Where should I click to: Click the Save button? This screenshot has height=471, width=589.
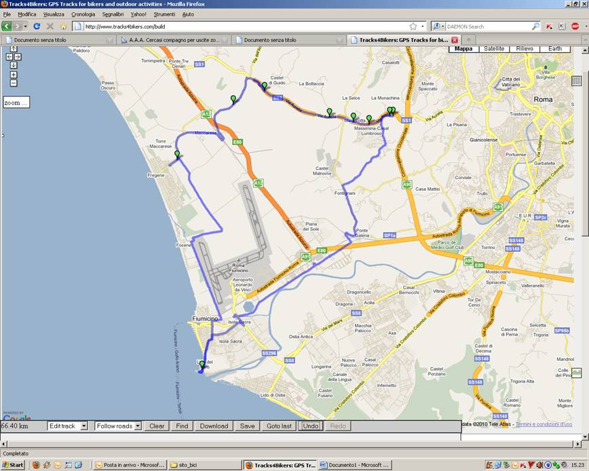tap(247, 426)
